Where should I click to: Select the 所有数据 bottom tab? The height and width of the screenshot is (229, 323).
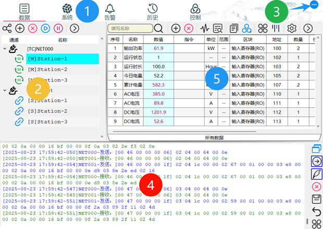pyautogui.click(x=214, y=138)
